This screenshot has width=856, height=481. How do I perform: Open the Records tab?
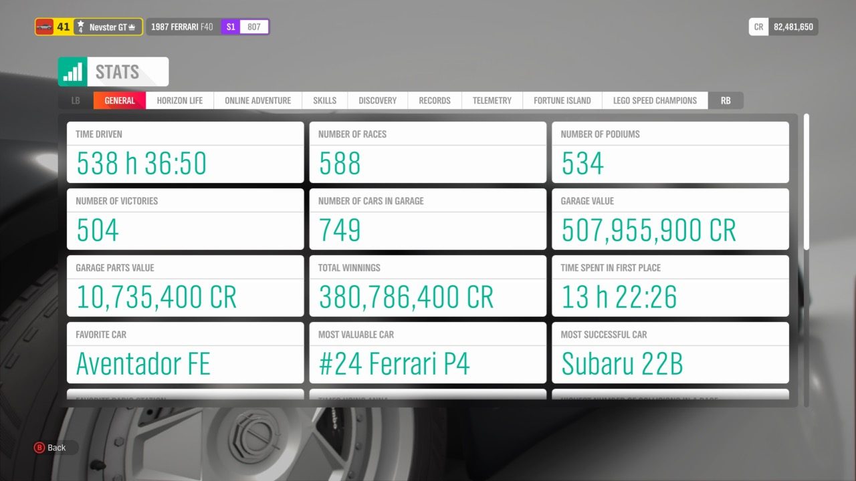[435, 100]
